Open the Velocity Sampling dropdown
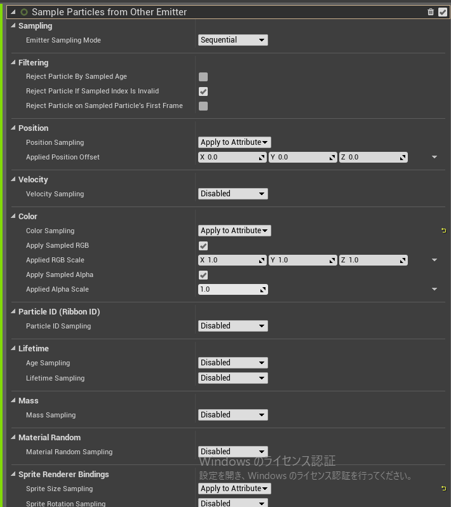 [x=232, y=194]
